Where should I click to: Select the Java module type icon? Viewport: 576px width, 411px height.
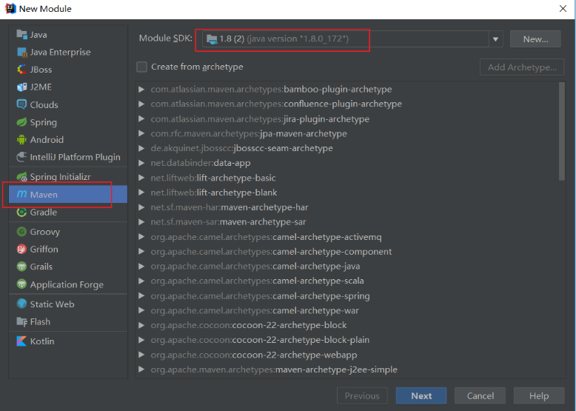click(21, 35)
